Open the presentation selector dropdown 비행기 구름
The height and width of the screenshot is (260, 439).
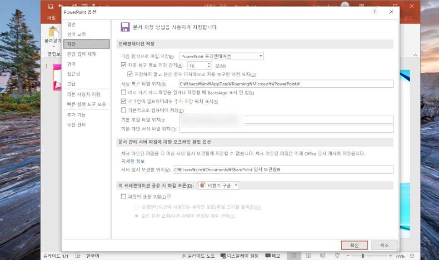[x=219, y=185]
